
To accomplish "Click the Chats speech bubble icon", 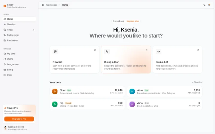I will (5, 30).
